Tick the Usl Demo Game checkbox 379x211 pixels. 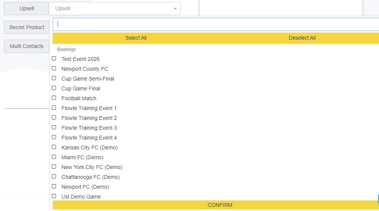54,196
